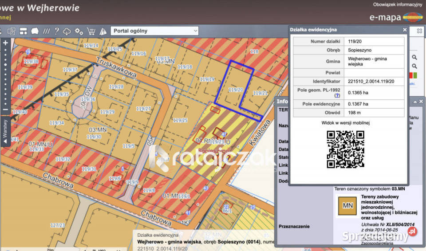Open the Obowiązek informacyjny link

pyautogui.click(x=397, y=4)
